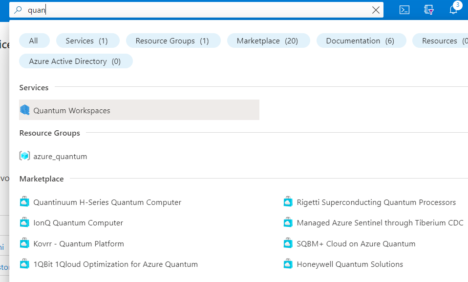This screenshot has height=282, width=468.
Task: Select the All filter pill
Action: coord(33,41)
